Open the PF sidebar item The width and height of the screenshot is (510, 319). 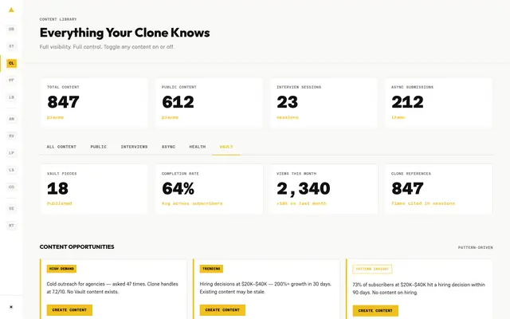coord(11,80)
